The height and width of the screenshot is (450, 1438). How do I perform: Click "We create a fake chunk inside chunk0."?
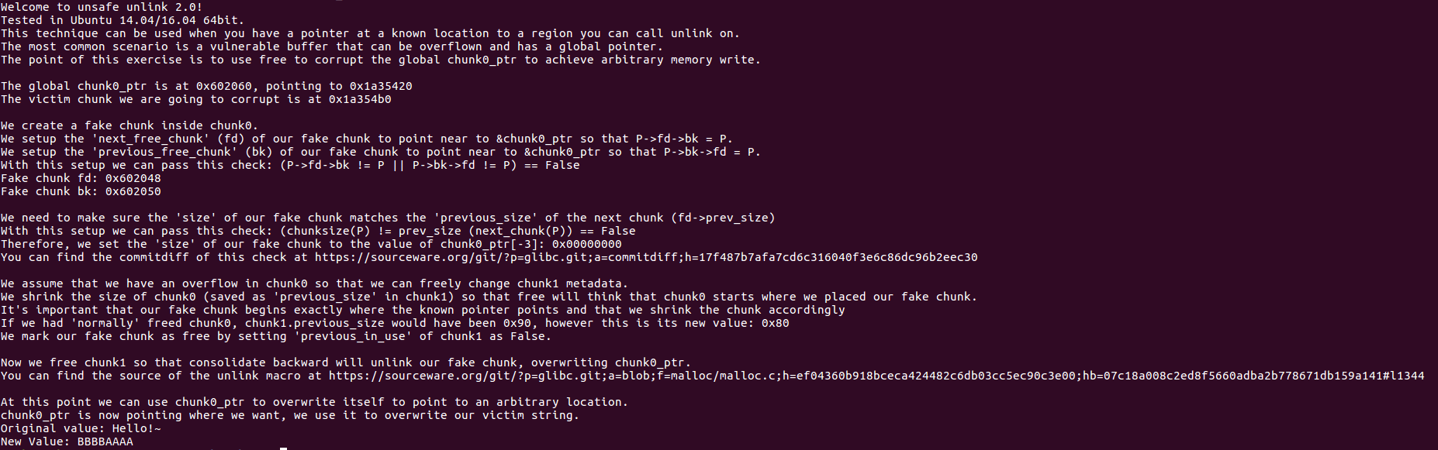point(130,125)
